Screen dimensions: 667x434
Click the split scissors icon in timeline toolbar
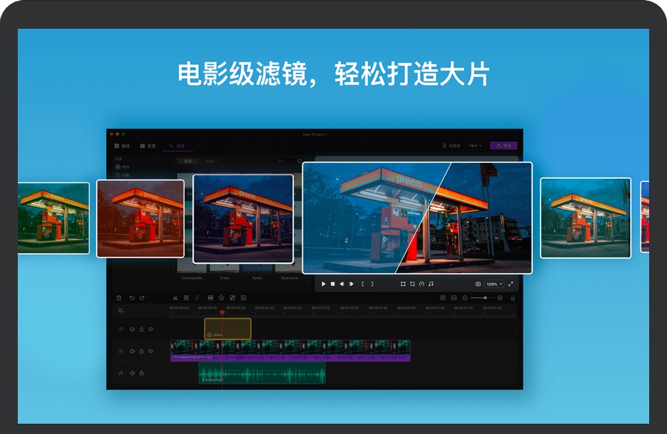click(x=175, y=298)
